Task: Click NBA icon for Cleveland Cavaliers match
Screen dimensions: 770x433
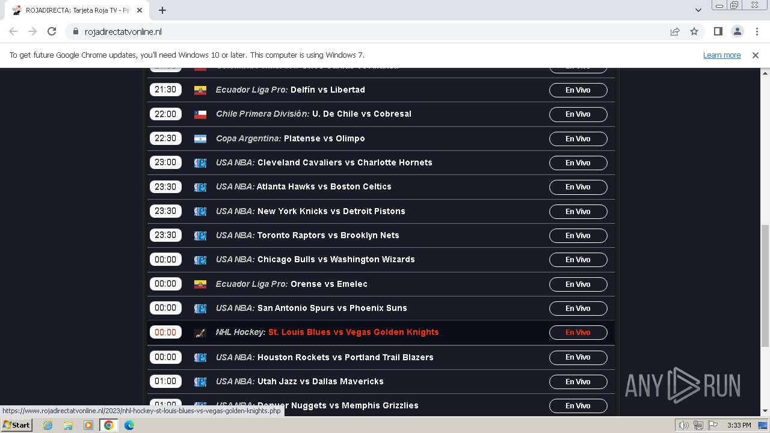Action: tap(200, 163)
